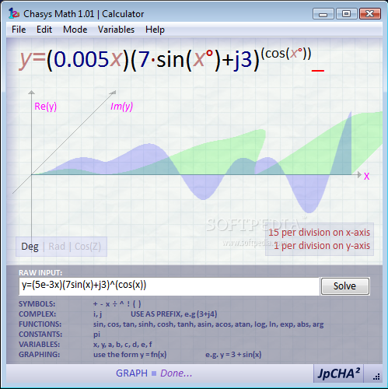The height and width of the screenshot is (389, 388).
Task: Click 'use the form y = fn(x)' text
Action: pos(130,355)
